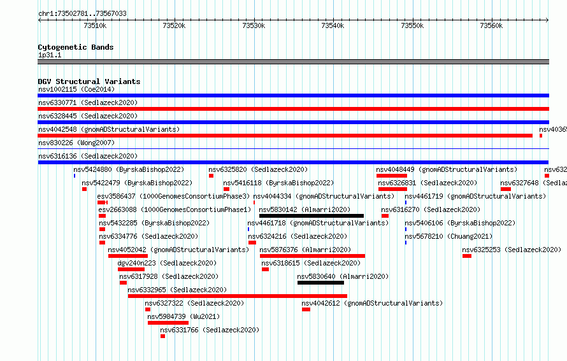Click red bar under nsv4048449
The width and height of the screenshot is (567, 361).
coord(392,176)
